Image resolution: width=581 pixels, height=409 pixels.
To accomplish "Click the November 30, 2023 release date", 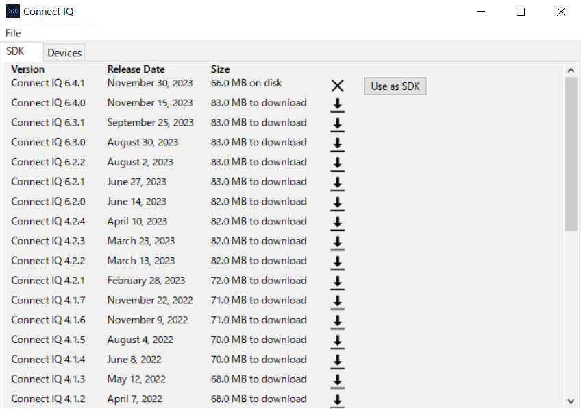I will tap(150, 83).
